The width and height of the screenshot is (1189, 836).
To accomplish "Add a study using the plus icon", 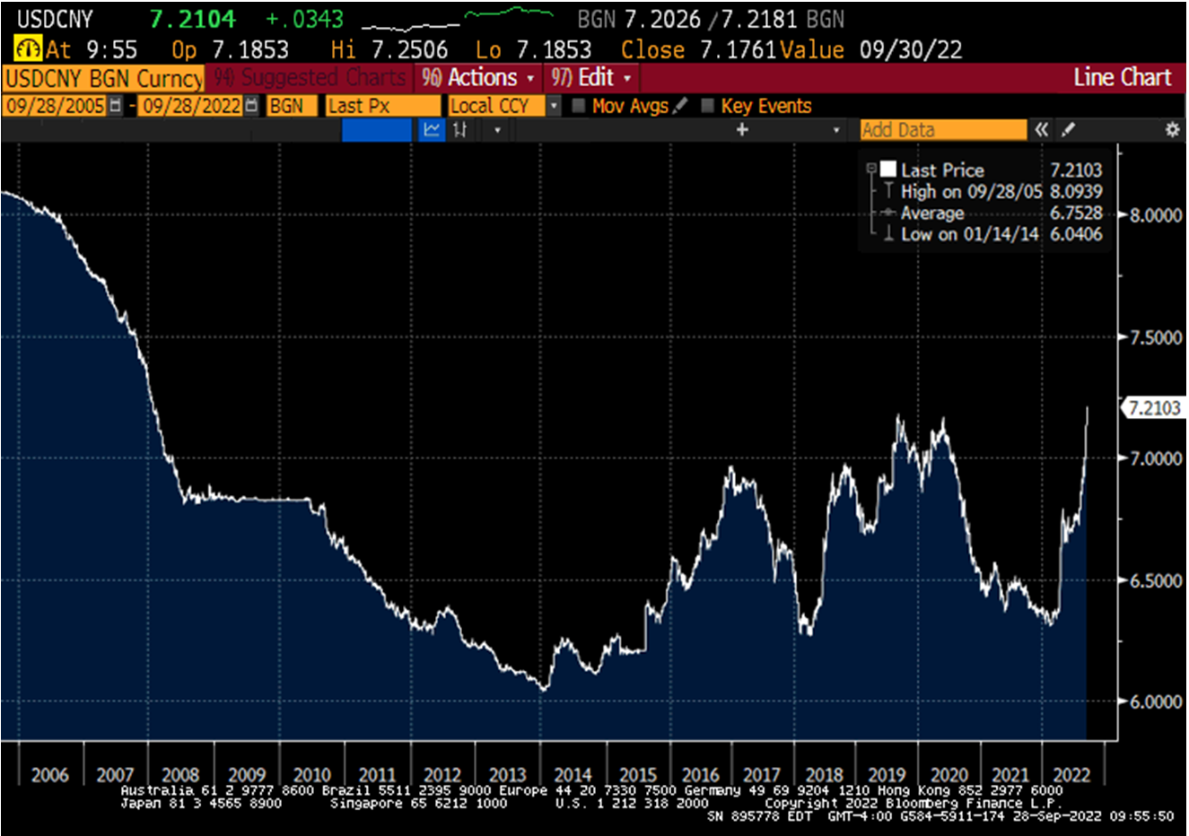I will (741, 130).
